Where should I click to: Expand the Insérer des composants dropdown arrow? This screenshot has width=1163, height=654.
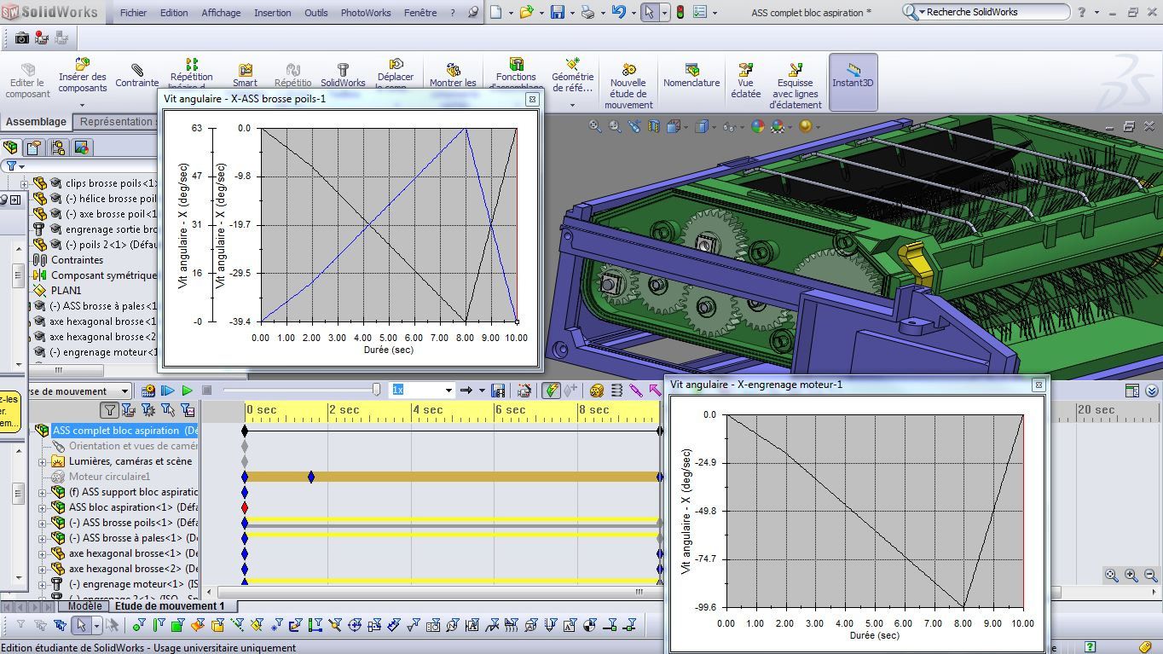[83, 106]
